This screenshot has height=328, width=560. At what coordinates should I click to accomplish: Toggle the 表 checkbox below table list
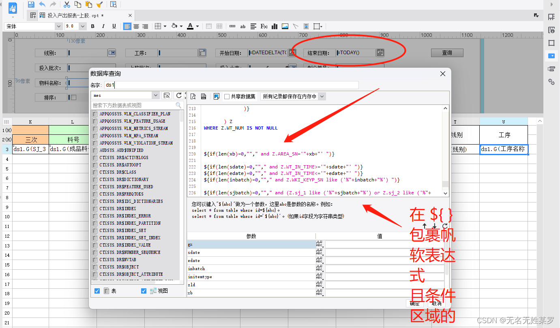pyautogui.click(x=97, y=291)
